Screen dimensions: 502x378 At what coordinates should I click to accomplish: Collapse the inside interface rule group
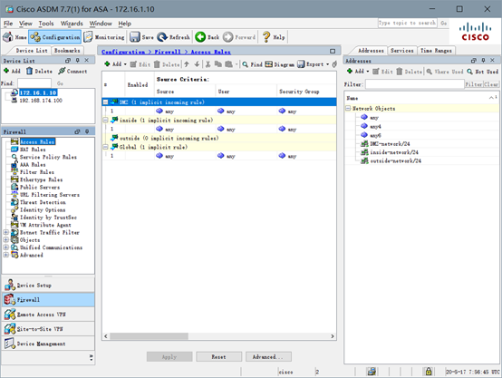click(x=105, y=121)
